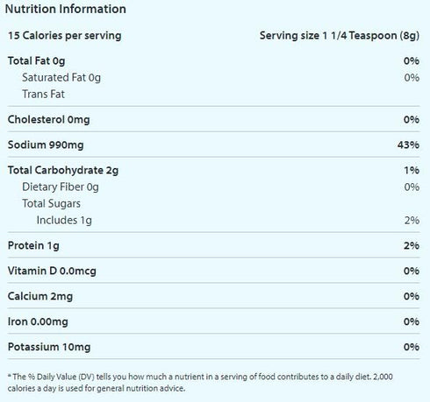This screenshot has height=402, width=430.
Task: Click the Vitamin D 0.0mcg row
Action: (213, 271)
